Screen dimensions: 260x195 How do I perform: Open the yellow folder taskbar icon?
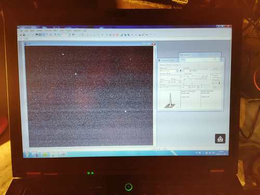[x=45, y=155]
